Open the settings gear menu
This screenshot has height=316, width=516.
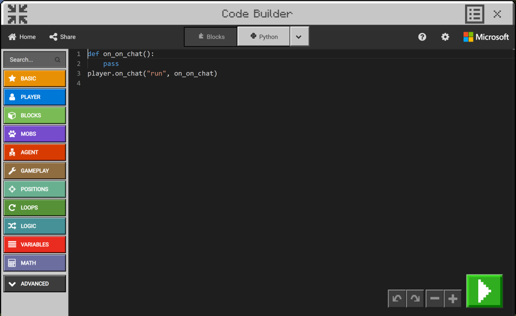(445, 37)
